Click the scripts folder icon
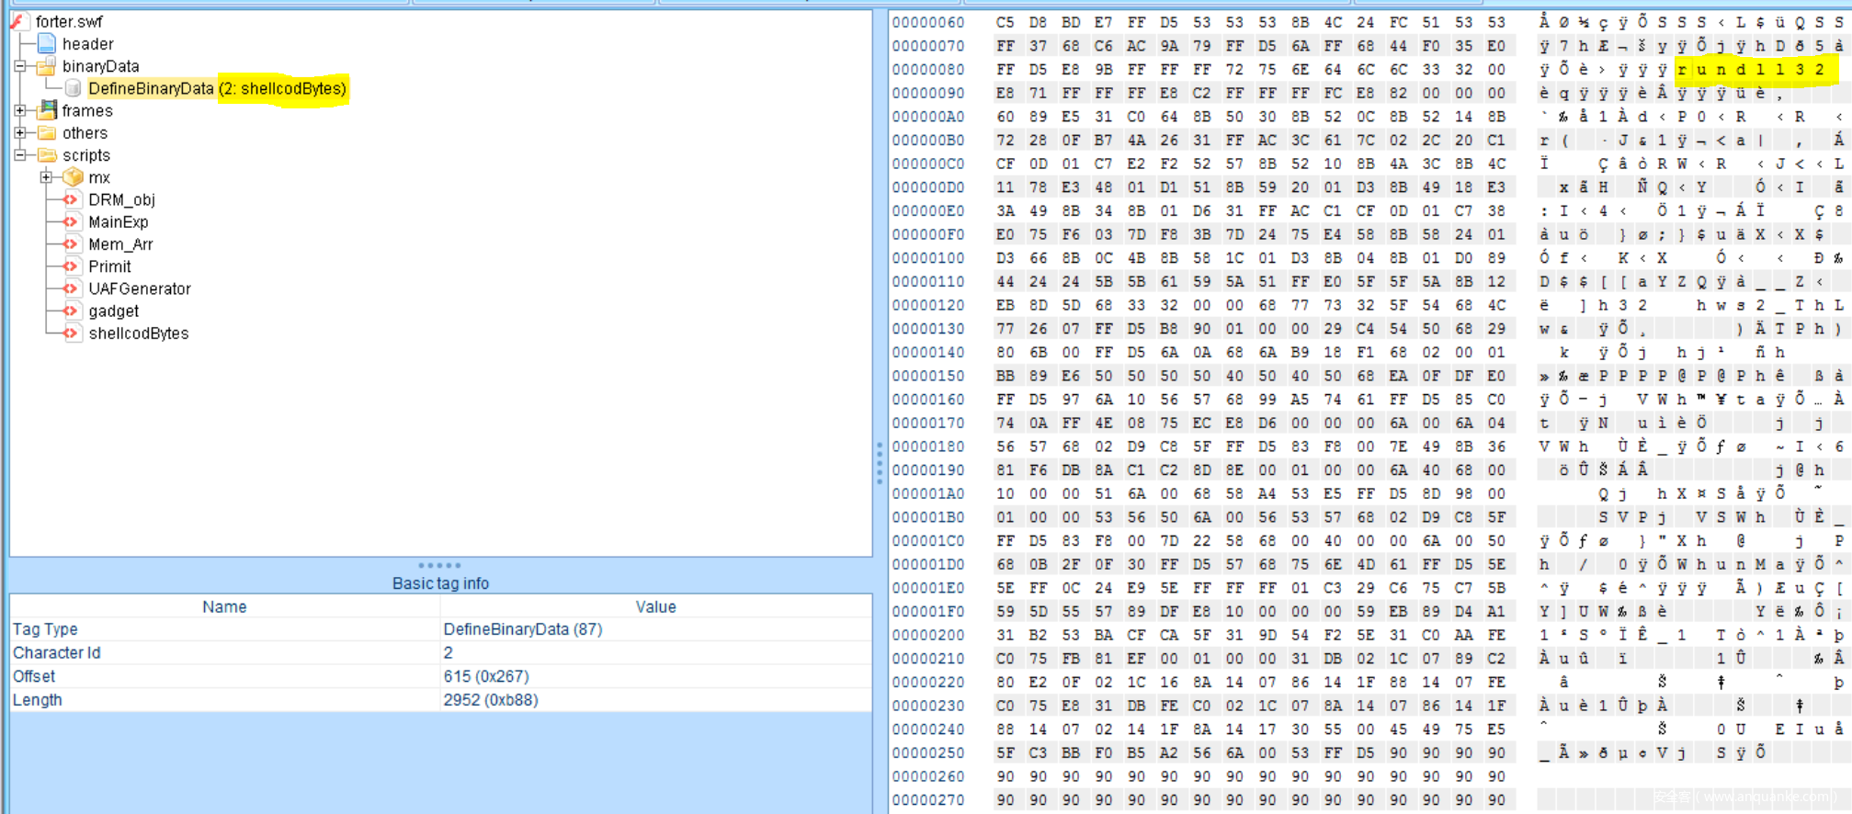The height and width of the screenshot is (814, 1852). coord(46,155)
